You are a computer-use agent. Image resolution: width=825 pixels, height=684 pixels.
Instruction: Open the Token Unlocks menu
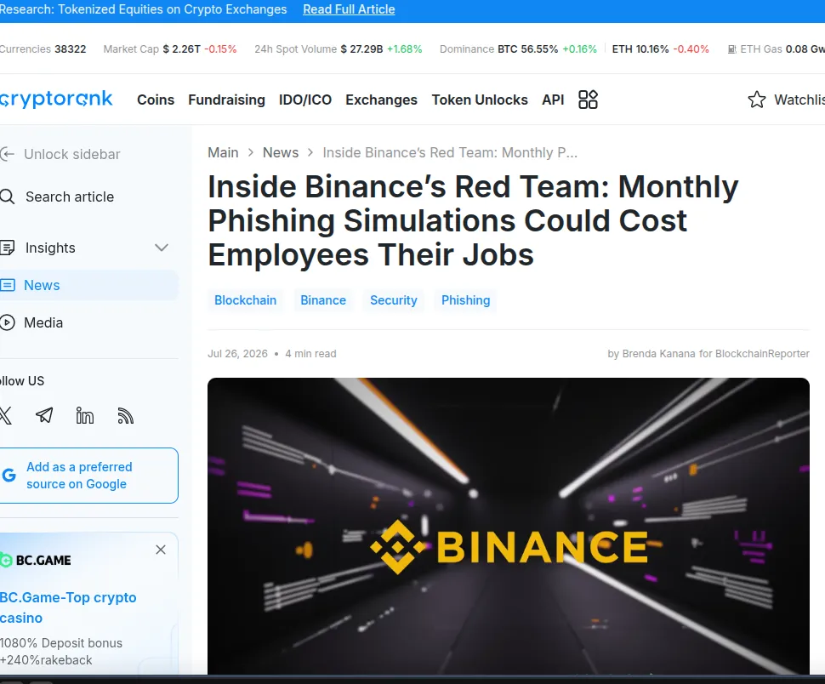[x=480, y=100]
